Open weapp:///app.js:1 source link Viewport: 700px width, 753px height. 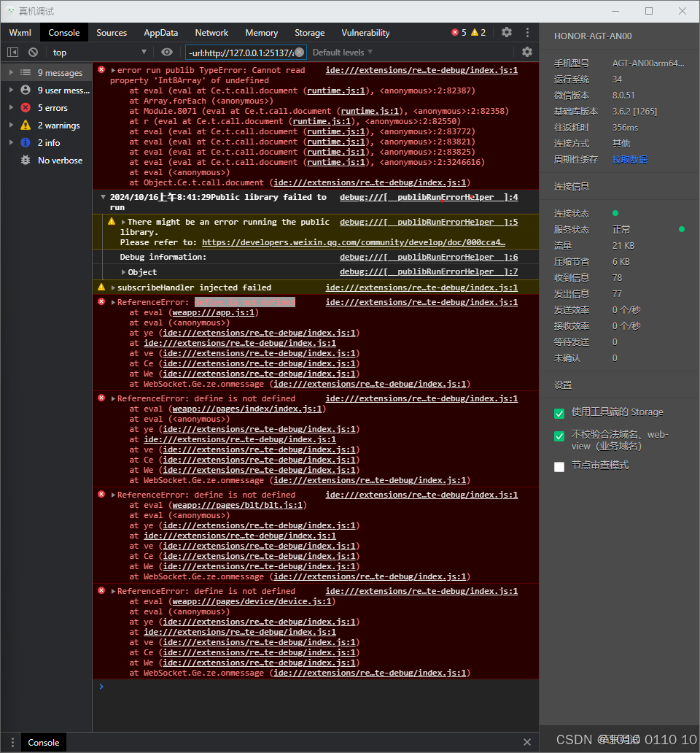point(213,312)
